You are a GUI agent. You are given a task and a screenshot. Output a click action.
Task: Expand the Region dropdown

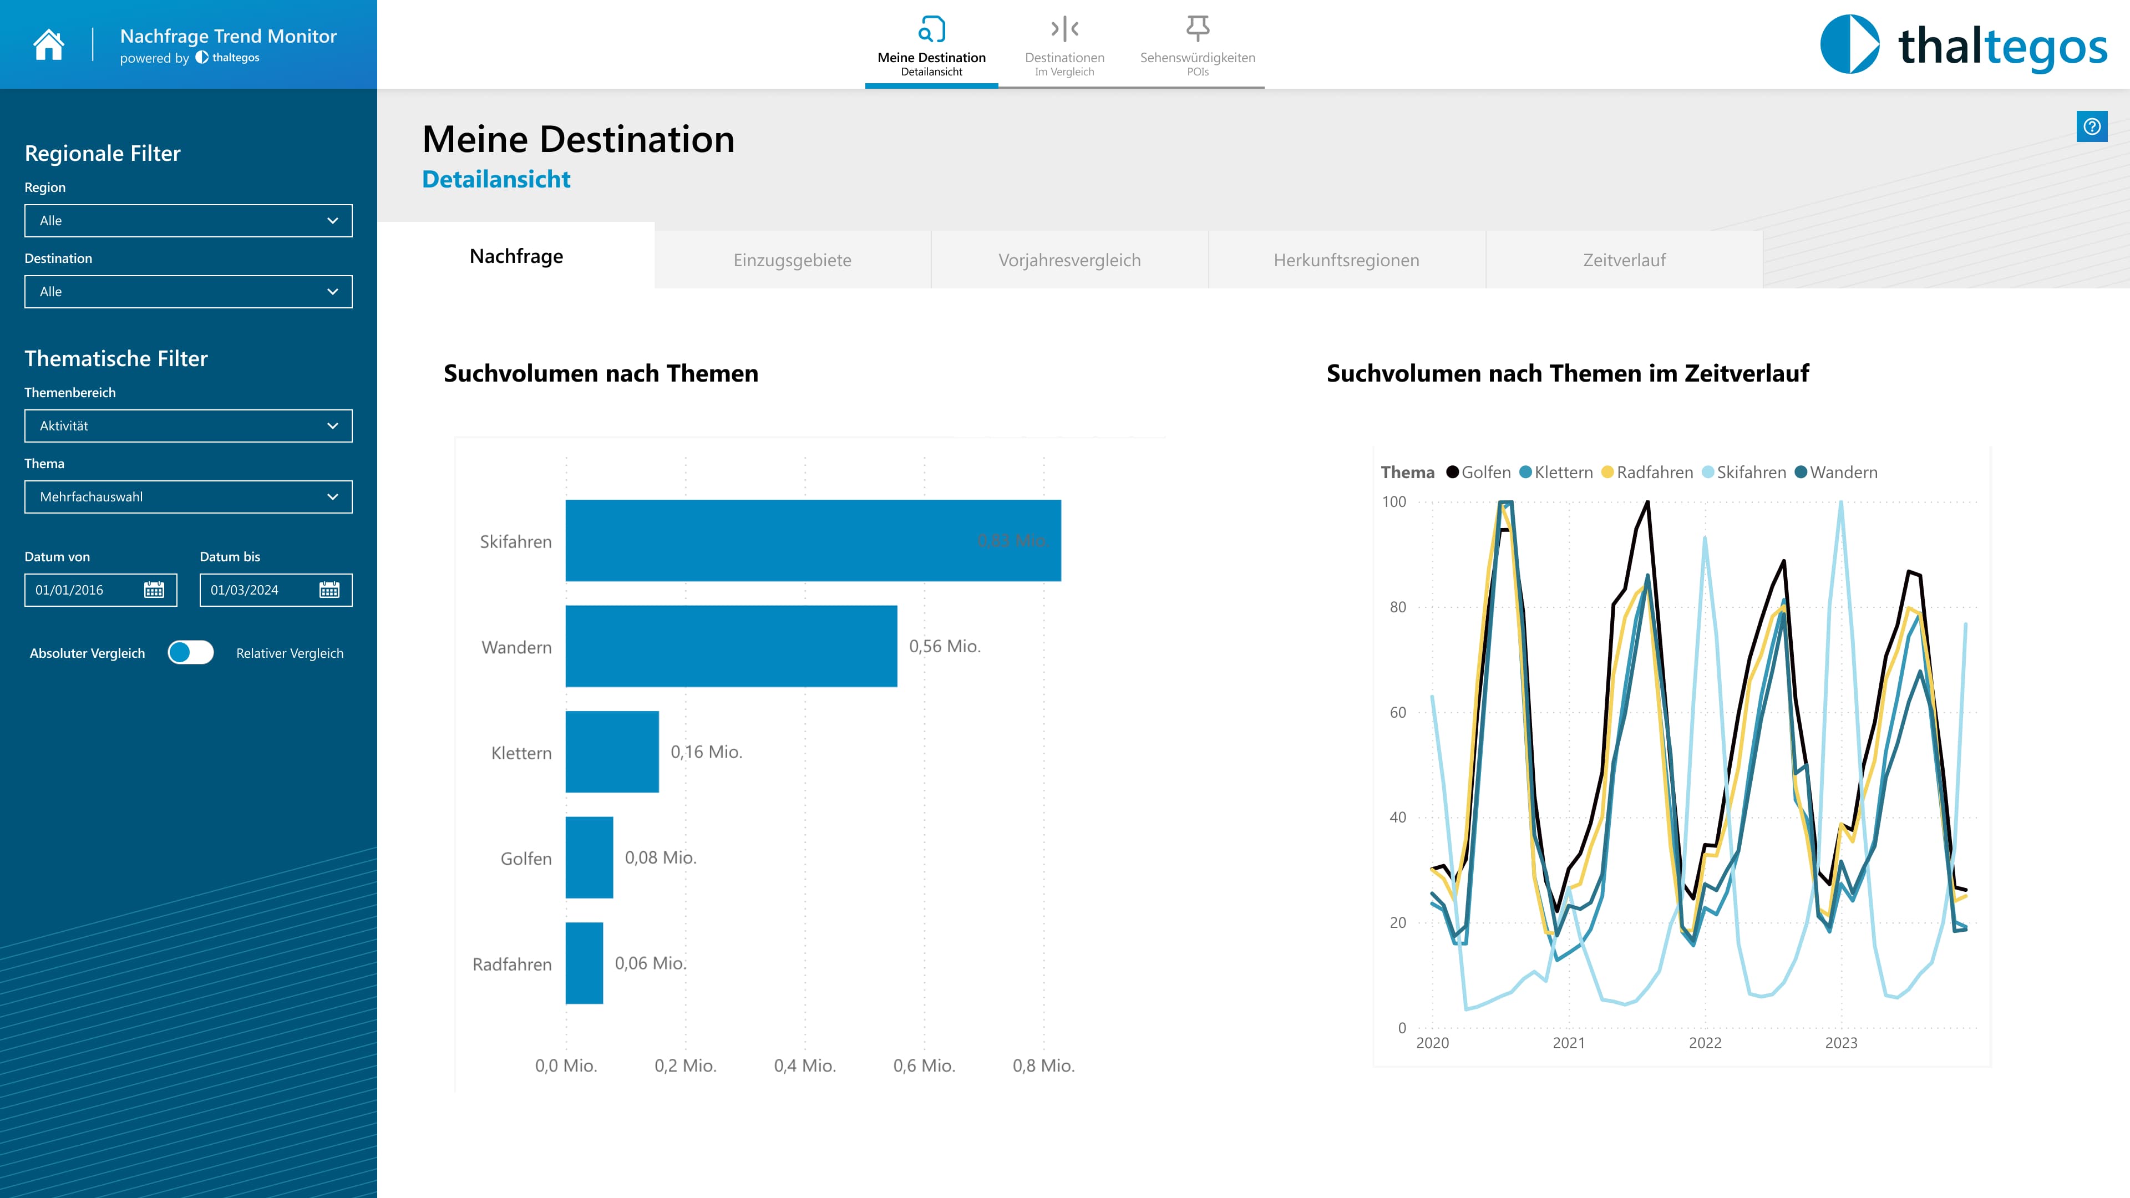click(x=189, y=221)
